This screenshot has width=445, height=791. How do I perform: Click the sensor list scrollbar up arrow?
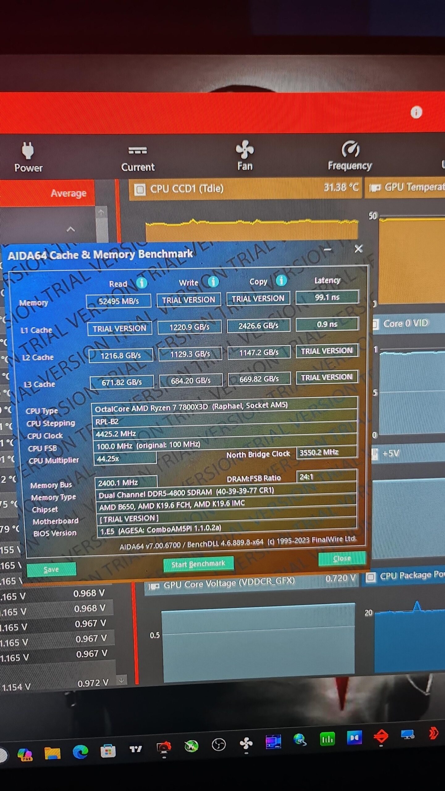pyautogui.click(x=101, y=212)
